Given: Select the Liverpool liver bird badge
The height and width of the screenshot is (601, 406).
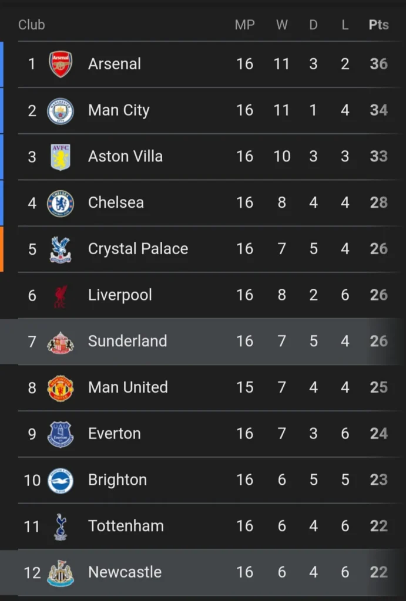Looking at the screenshot, I should [61, 295].
